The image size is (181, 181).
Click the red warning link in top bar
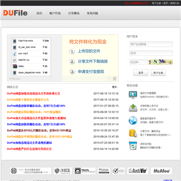coord(137,3)
